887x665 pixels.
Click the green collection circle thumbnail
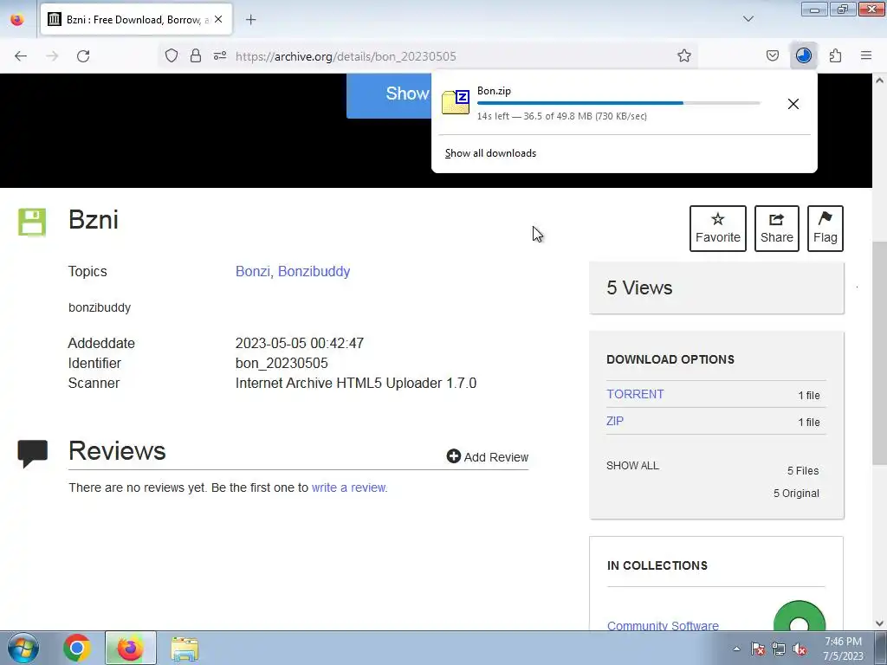800,616
